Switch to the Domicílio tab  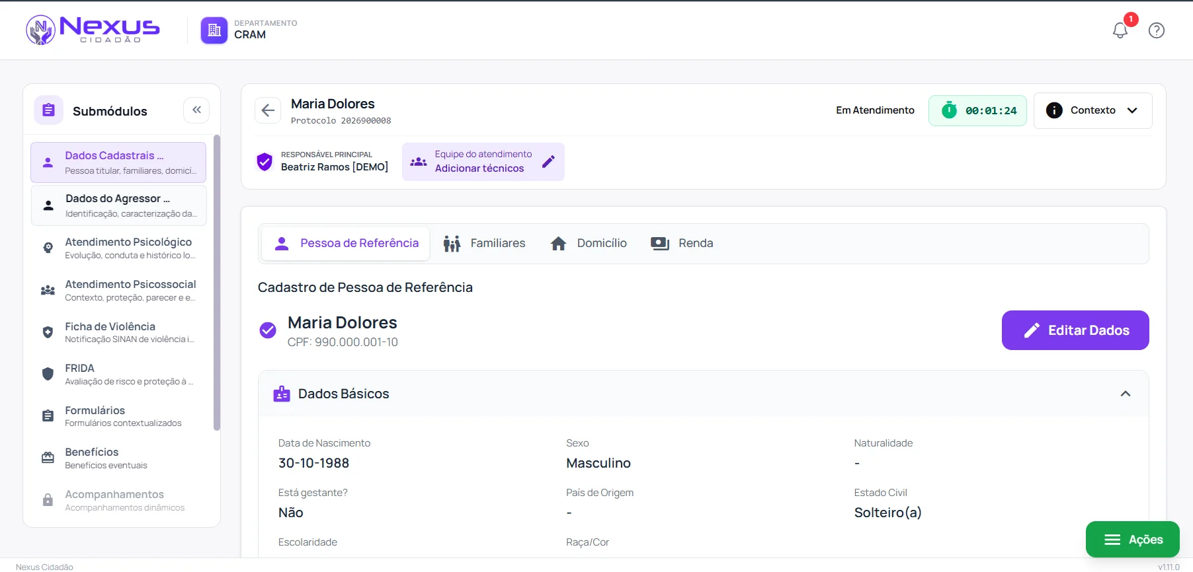(589, 243)
